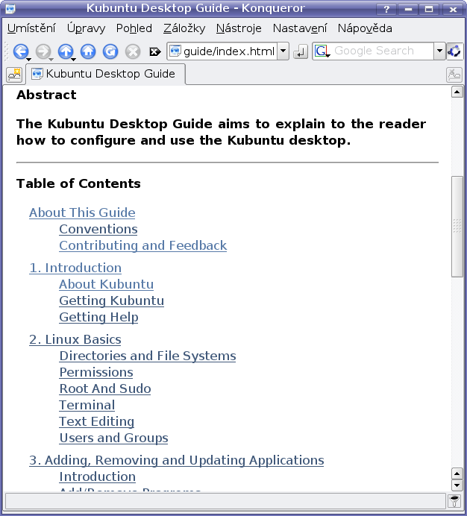Click the Stop loading icon
467x516 pixels.
(x=133, y=51)
